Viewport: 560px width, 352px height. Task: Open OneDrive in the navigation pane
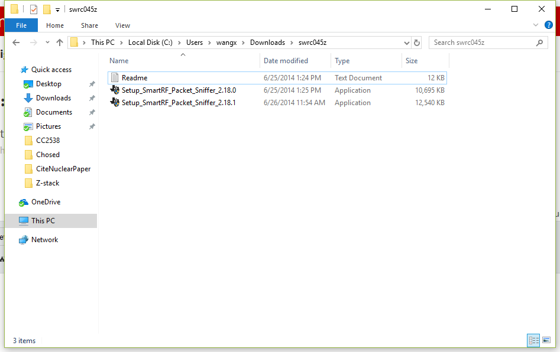[46, 202]
